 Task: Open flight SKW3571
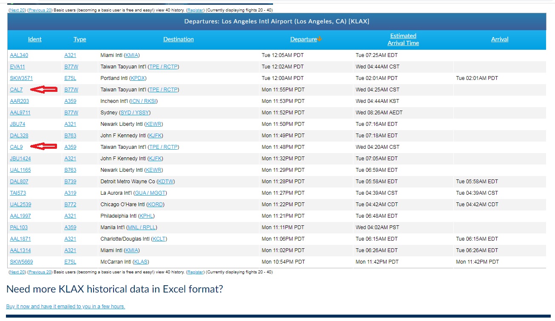point(21,78)
